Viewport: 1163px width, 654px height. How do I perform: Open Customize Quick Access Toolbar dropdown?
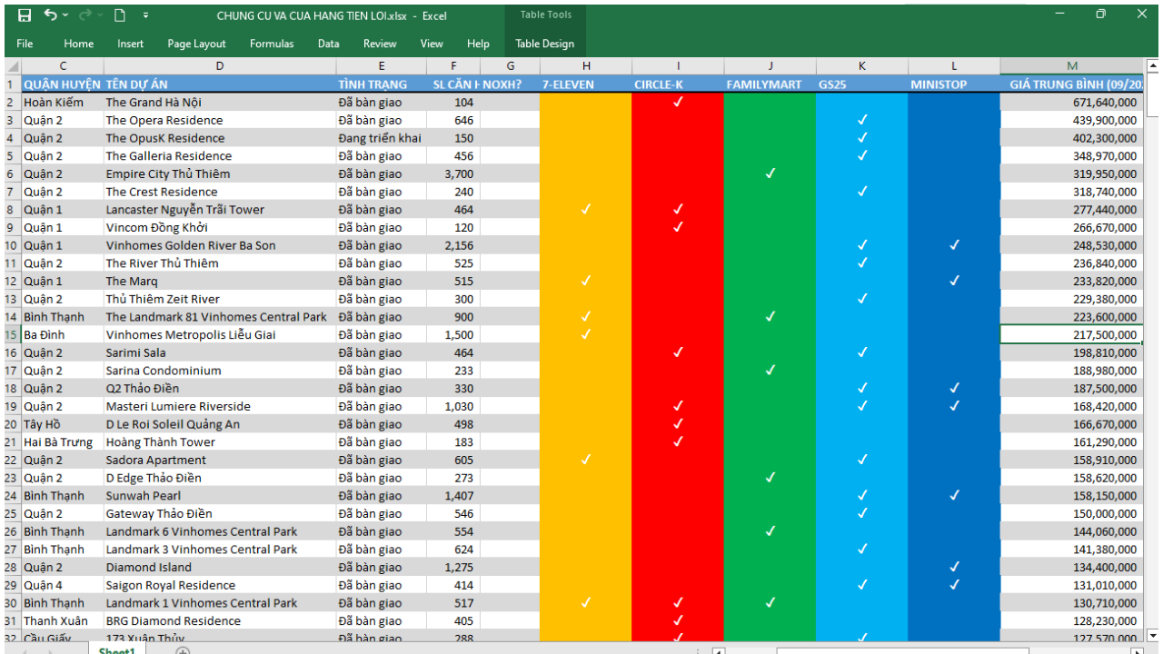click(x=145, y=15)
